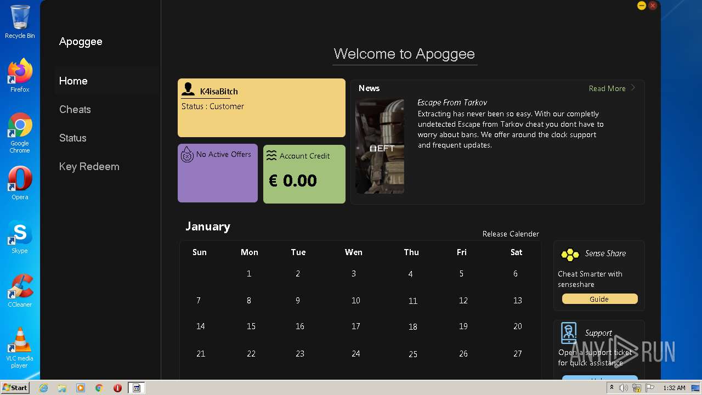The height and width of the screenshot is (395, 702).
Task: Click the Support agent icon
Action: click(x=569, y=334)
